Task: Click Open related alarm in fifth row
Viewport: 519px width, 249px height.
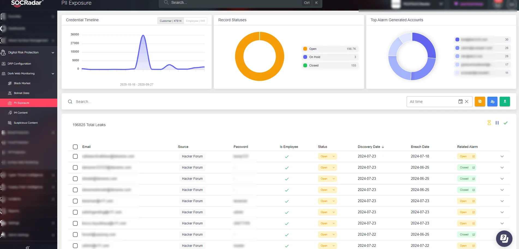Action: [x=467, y=201]
